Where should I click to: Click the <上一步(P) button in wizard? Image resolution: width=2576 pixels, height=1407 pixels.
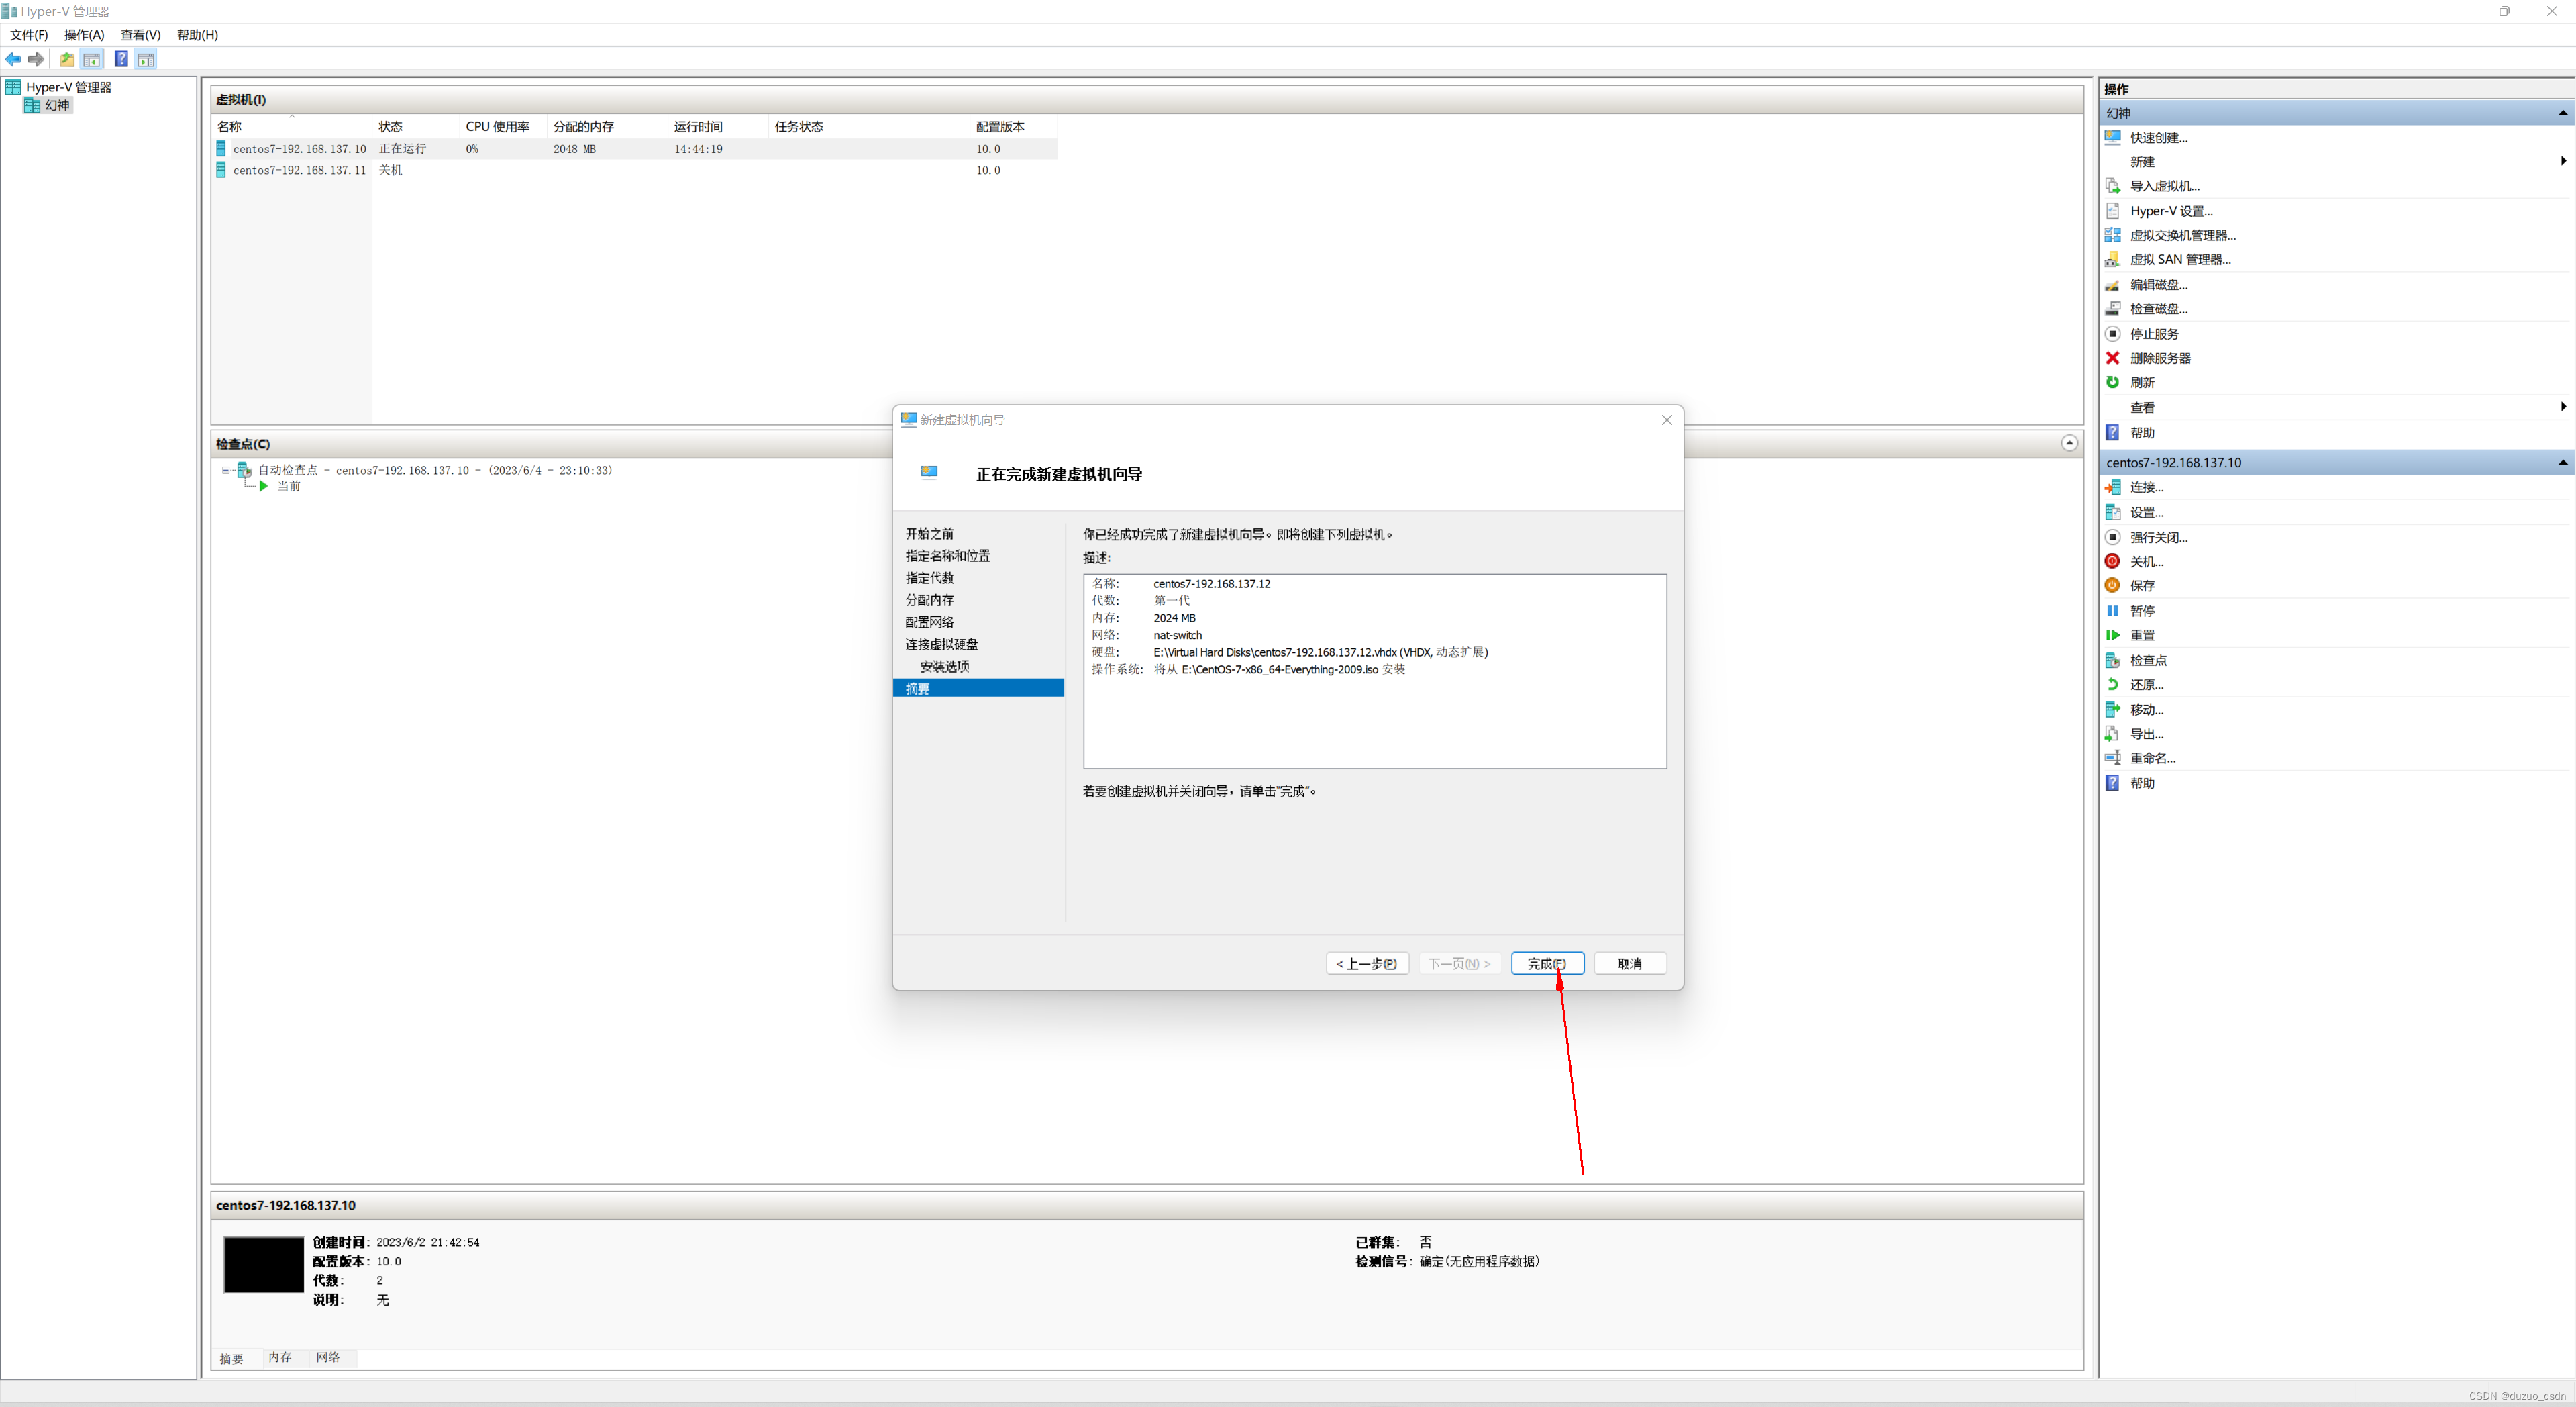point(1367,964)
